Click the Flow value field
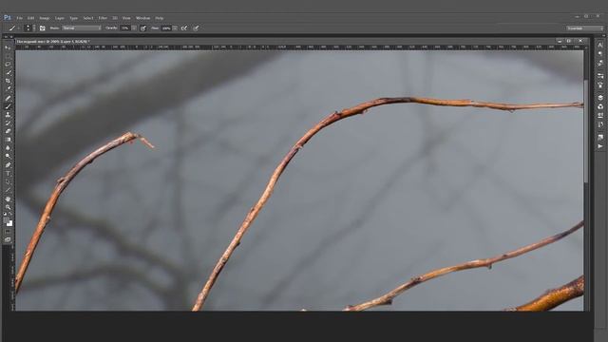The image size is (608, 342). pos(166,28)
